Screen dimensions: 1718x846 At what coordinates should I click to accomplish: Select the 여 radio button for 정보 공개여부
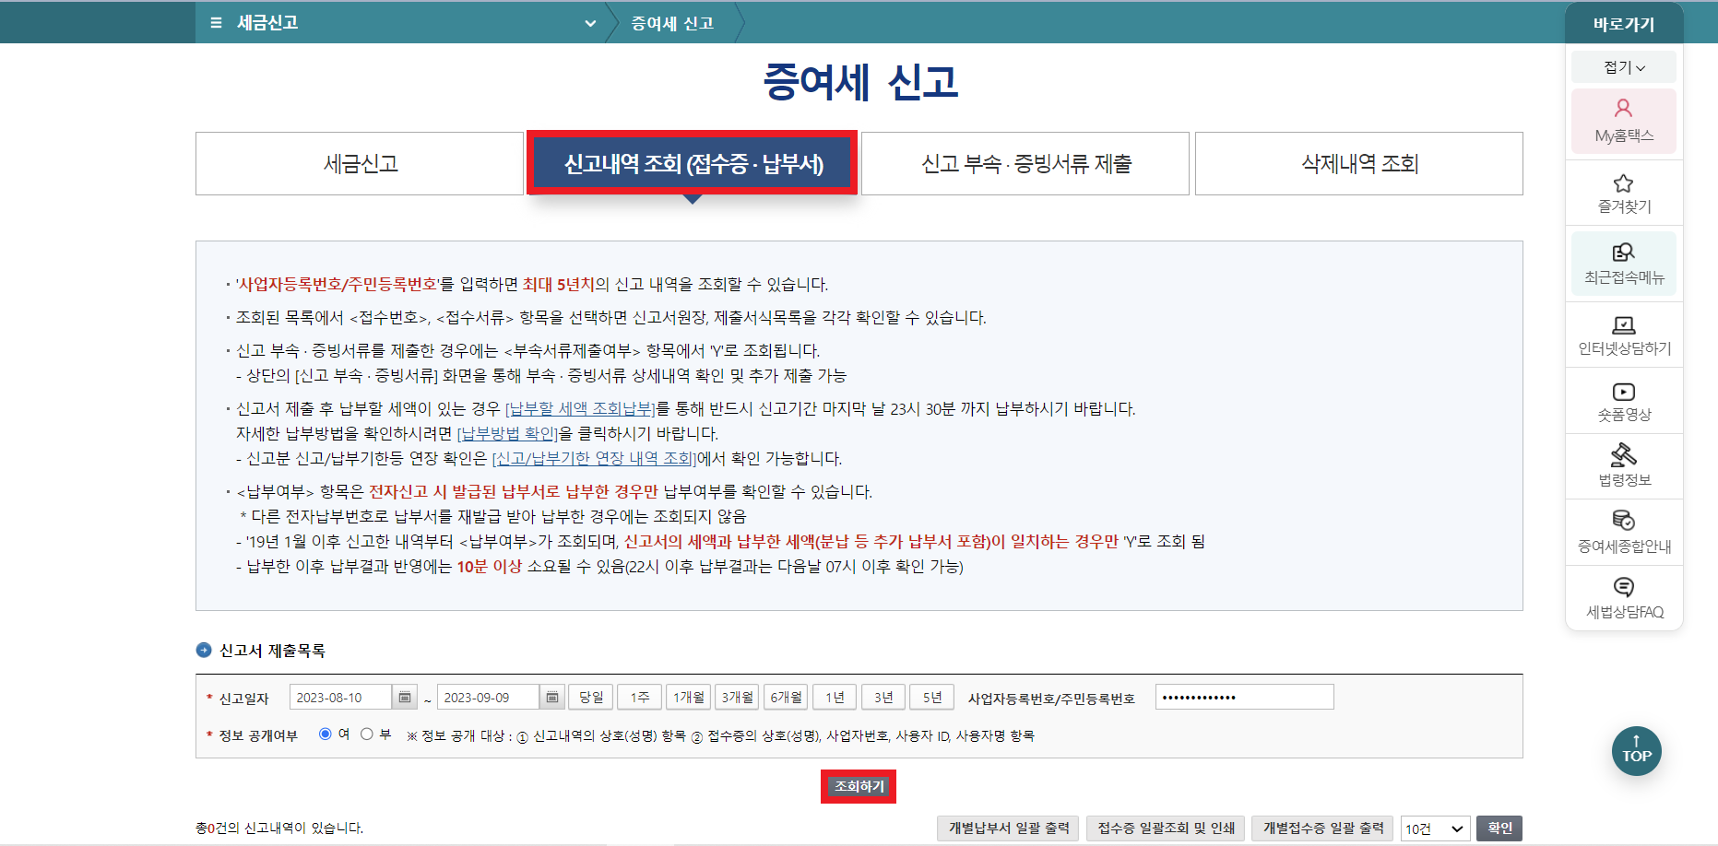(325, 734)
